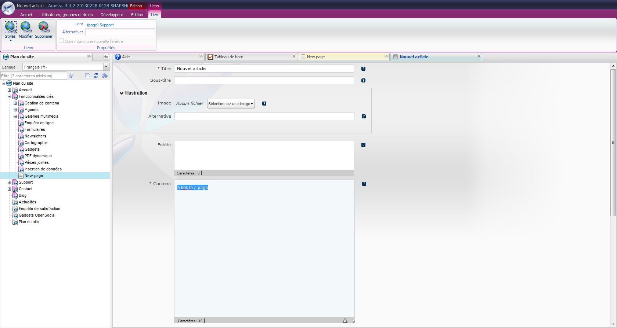This screenshot has width=617, height=328.
Task: Expand the Contact tree node
Action: (10, 189)
